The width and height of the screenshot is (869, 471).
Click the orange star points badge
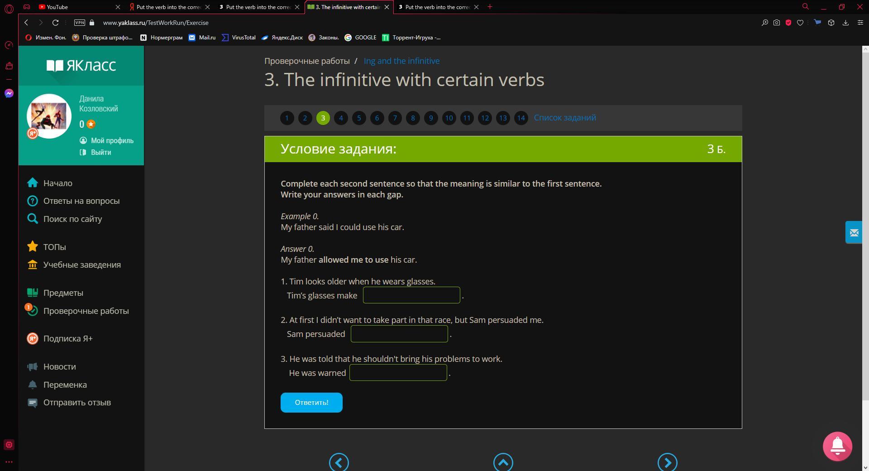[91, 124]
